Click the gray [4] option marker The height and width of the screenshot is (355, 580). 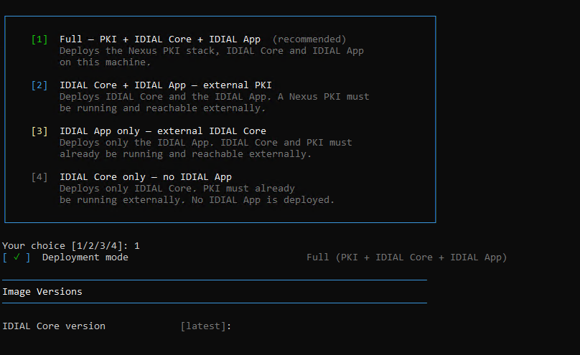click(39, 177)
